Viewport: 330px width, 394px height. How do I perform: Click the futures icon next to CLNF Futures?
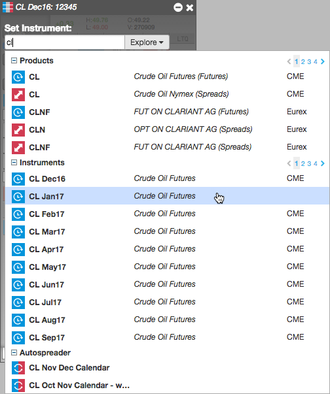tap(18, 112)
